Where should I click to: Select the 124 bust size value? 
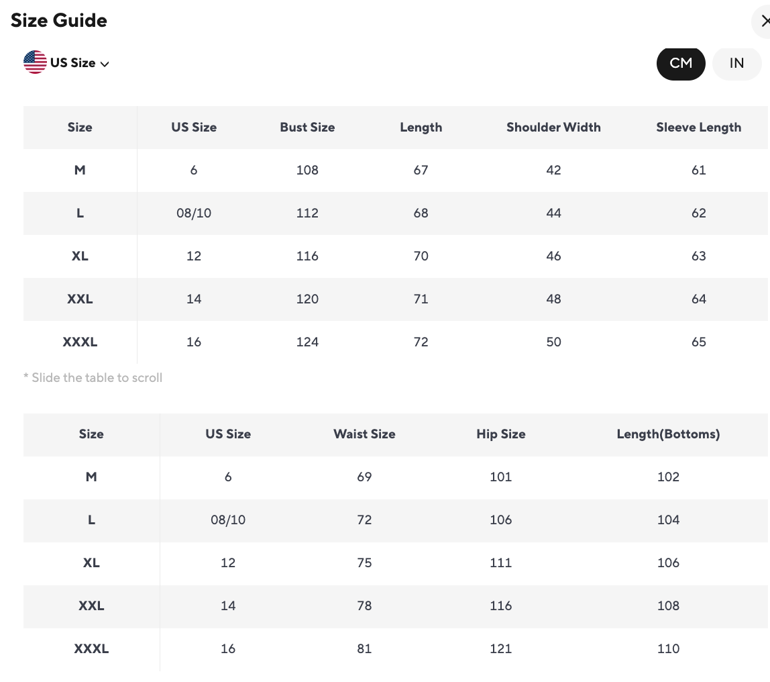307,342
